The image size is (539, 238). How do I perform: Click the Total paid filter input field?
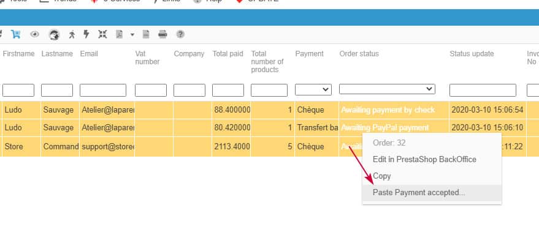pyautogui.click(x=228, y=90)
